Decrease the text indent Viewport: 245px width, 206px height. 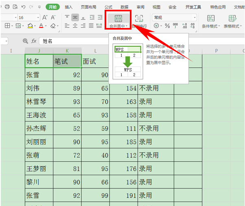pyautogui.click(x=92, y=17)
